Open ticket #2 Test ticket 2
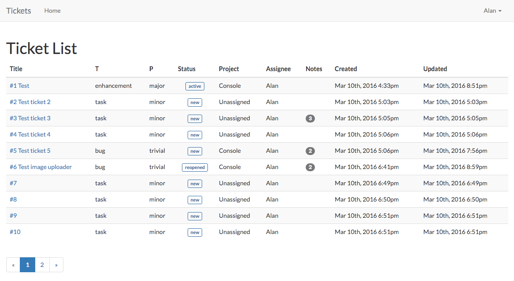This screenshot has height=281, width=514. (30, 102)
